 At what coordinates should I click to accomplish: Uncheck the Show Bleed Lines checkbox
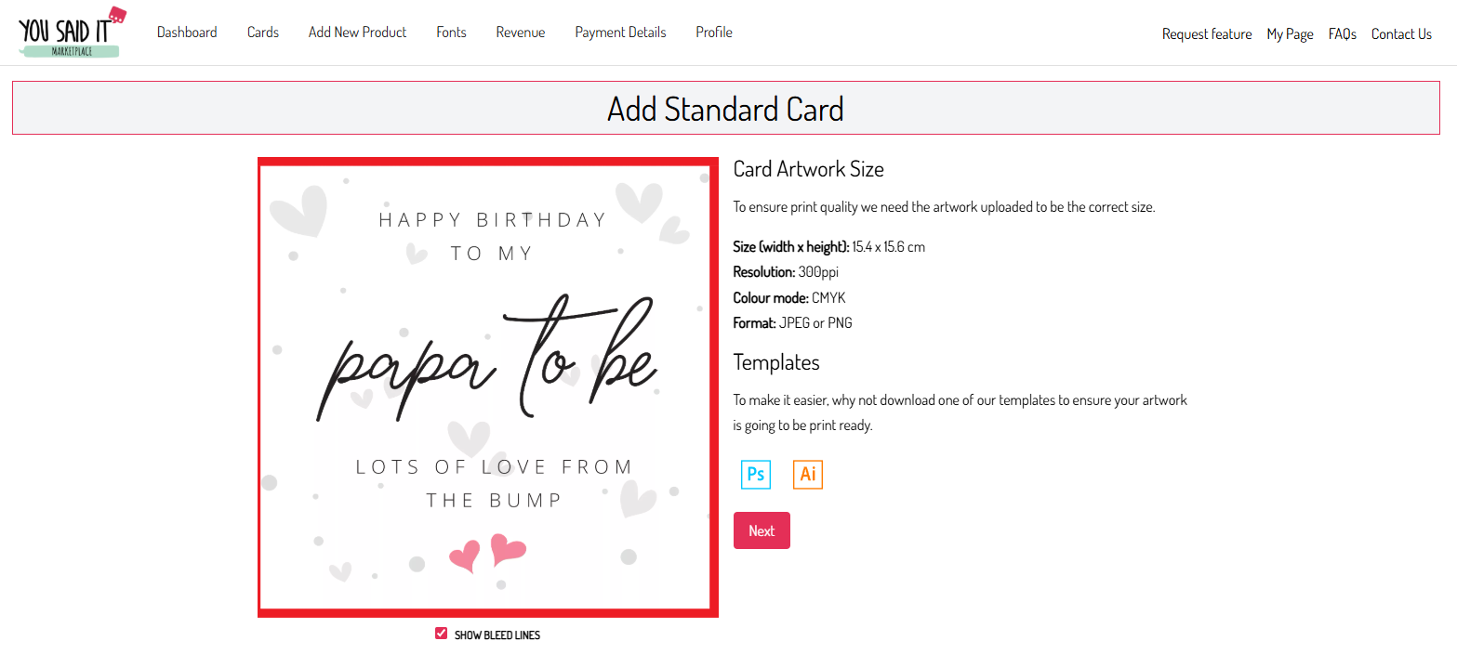click(x=442, y=634)
